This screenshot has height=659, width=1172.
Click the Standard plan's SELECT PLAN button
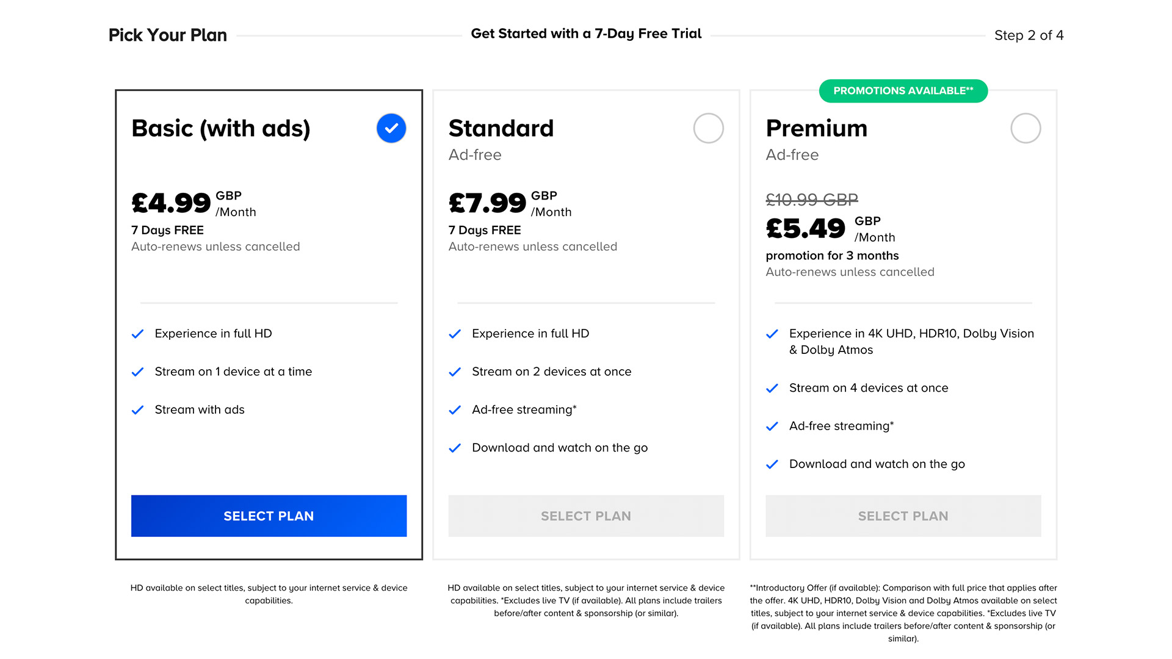[586, 516]
